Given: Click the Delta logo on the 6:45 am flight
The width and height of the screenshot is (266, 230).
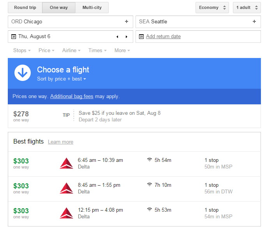Looking at the screenshot, I should click(x=67, y=163).
